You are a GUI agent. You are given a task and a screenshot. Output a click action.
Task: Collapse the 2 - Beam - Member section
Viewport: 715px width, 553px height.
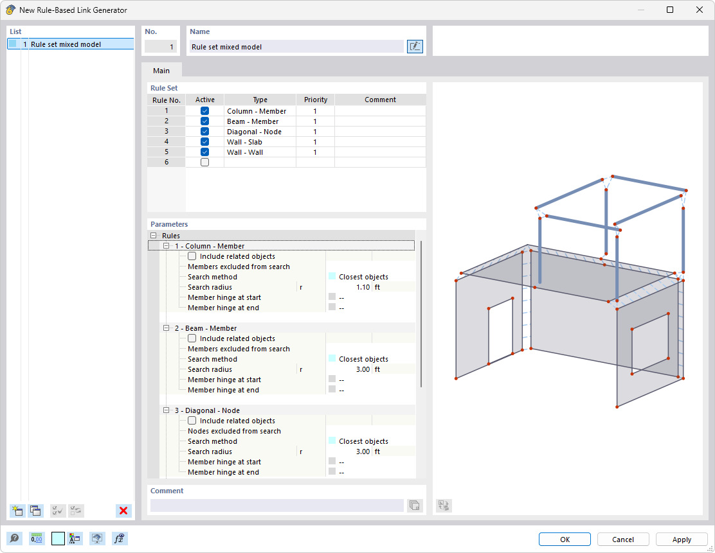pyautogui.click(x=167, y=328)
